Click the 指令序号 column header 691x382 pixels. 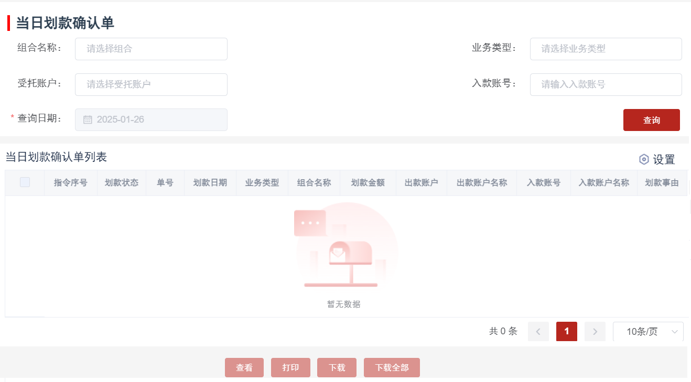70,183
